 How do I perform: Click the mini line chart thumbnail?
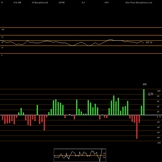[80, 155]
